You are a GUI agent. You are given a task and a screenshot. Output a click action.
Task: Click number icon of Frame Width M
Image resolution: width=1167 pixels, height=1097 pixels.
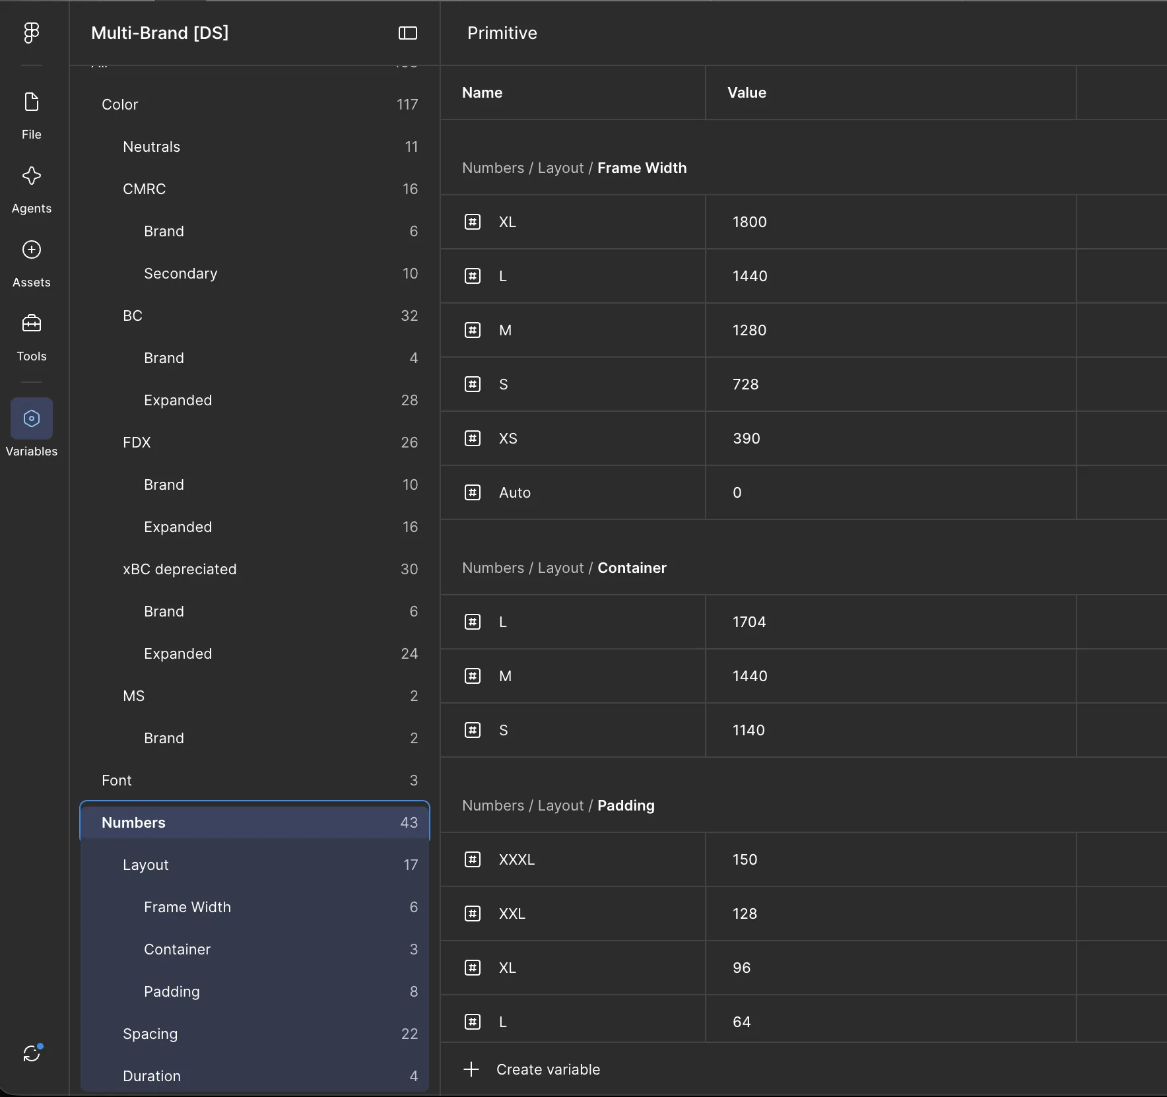click(x=473, y=330)
